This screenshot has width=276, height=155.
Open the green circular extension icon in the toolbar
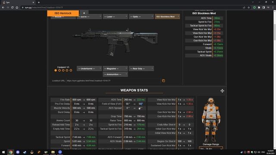254,8
